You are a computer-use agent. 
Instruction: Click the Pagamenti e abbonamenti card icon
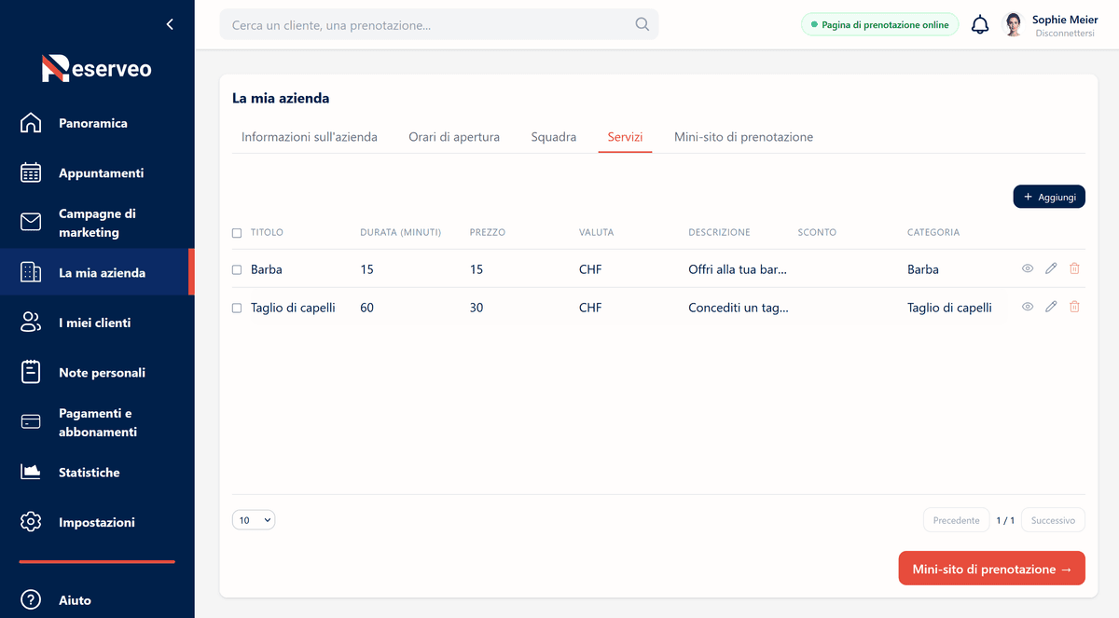31,422
